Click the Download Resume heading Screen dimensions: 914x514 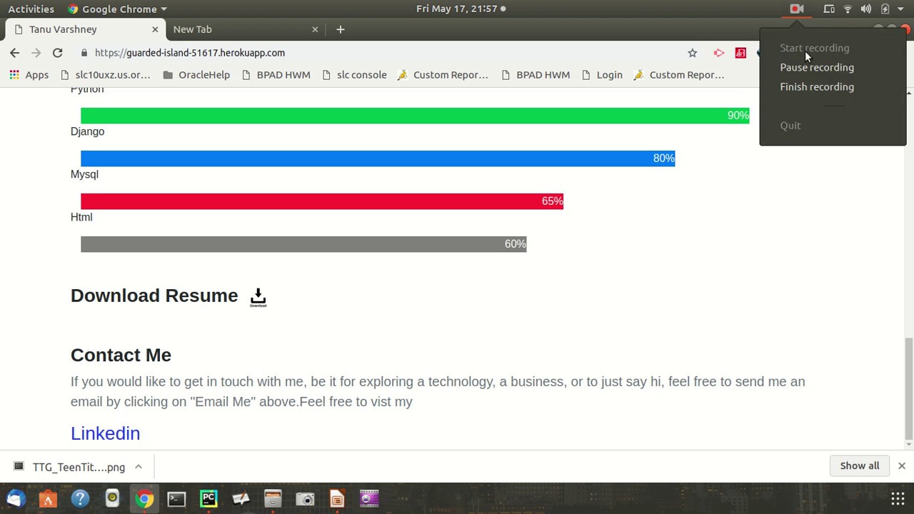[154, 296]
